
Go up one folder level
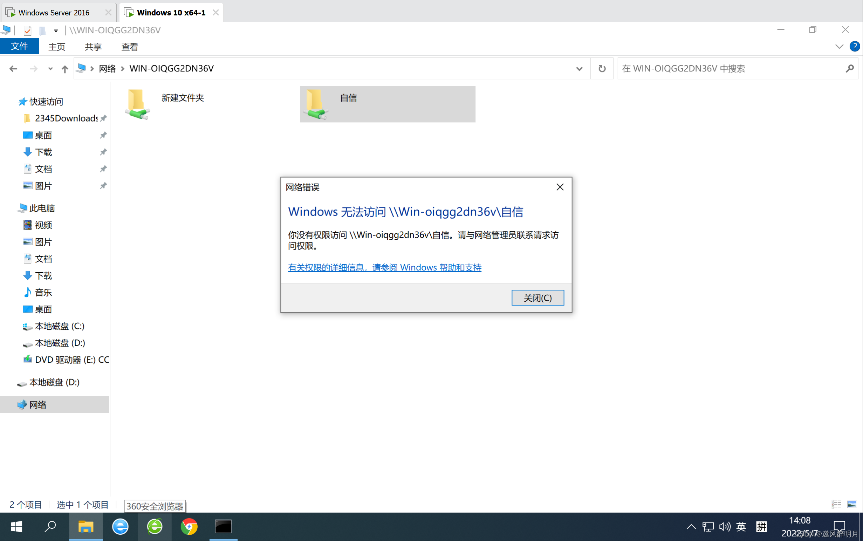point(65,68)
